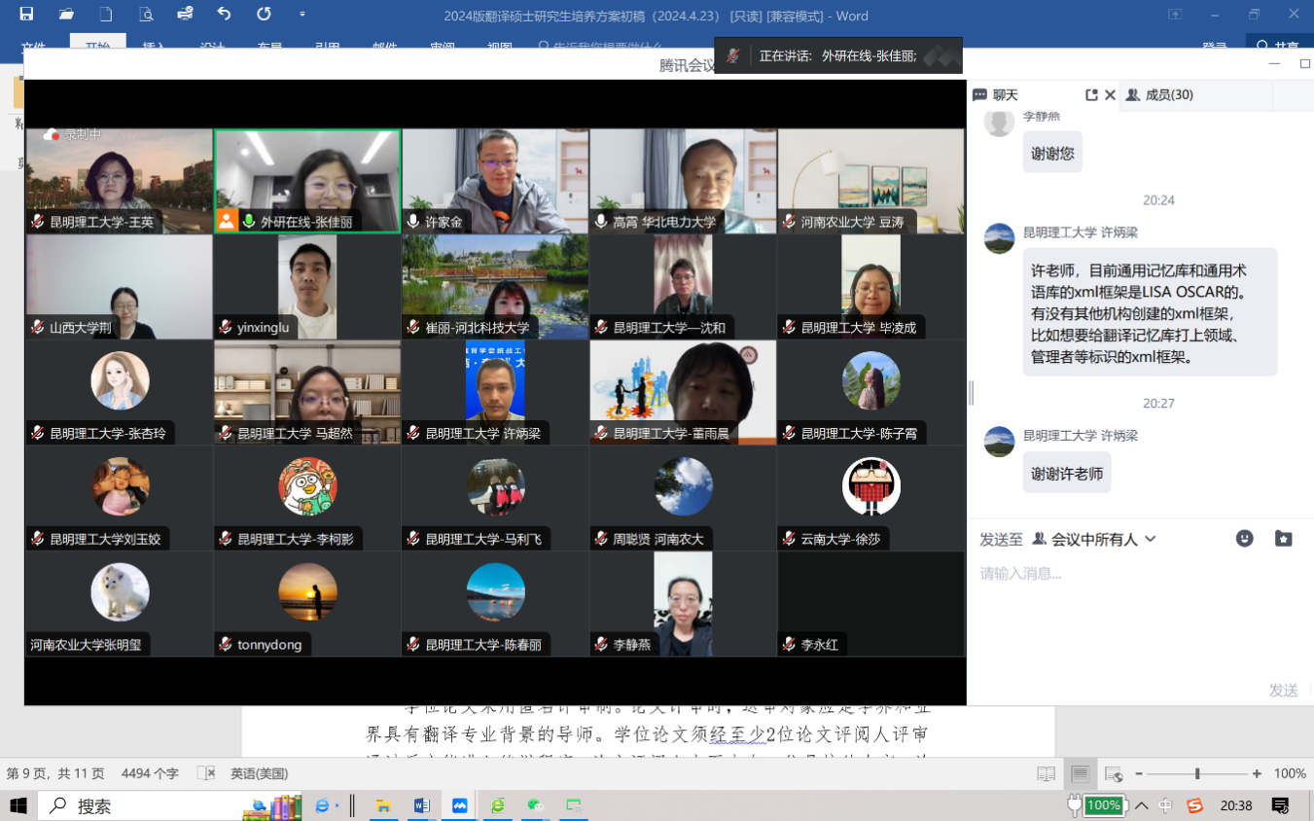Click the Save icon in Word's quick access toolbar
1314x821 pixels.
[x=26, y=15]
